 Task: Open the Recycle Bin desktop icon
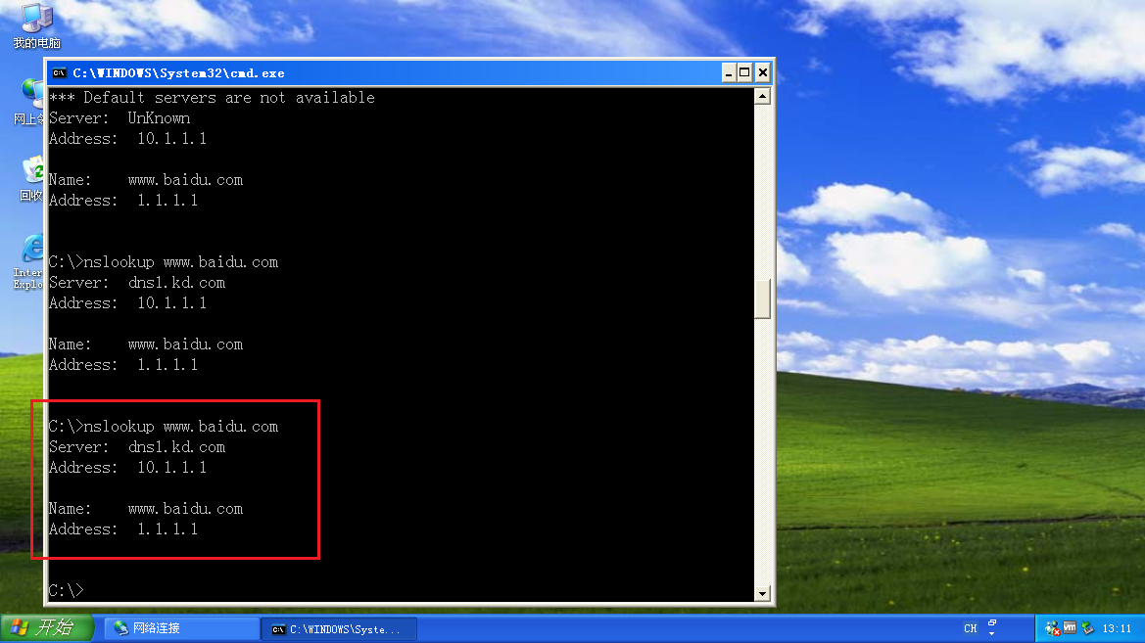[x=30, y=179]
